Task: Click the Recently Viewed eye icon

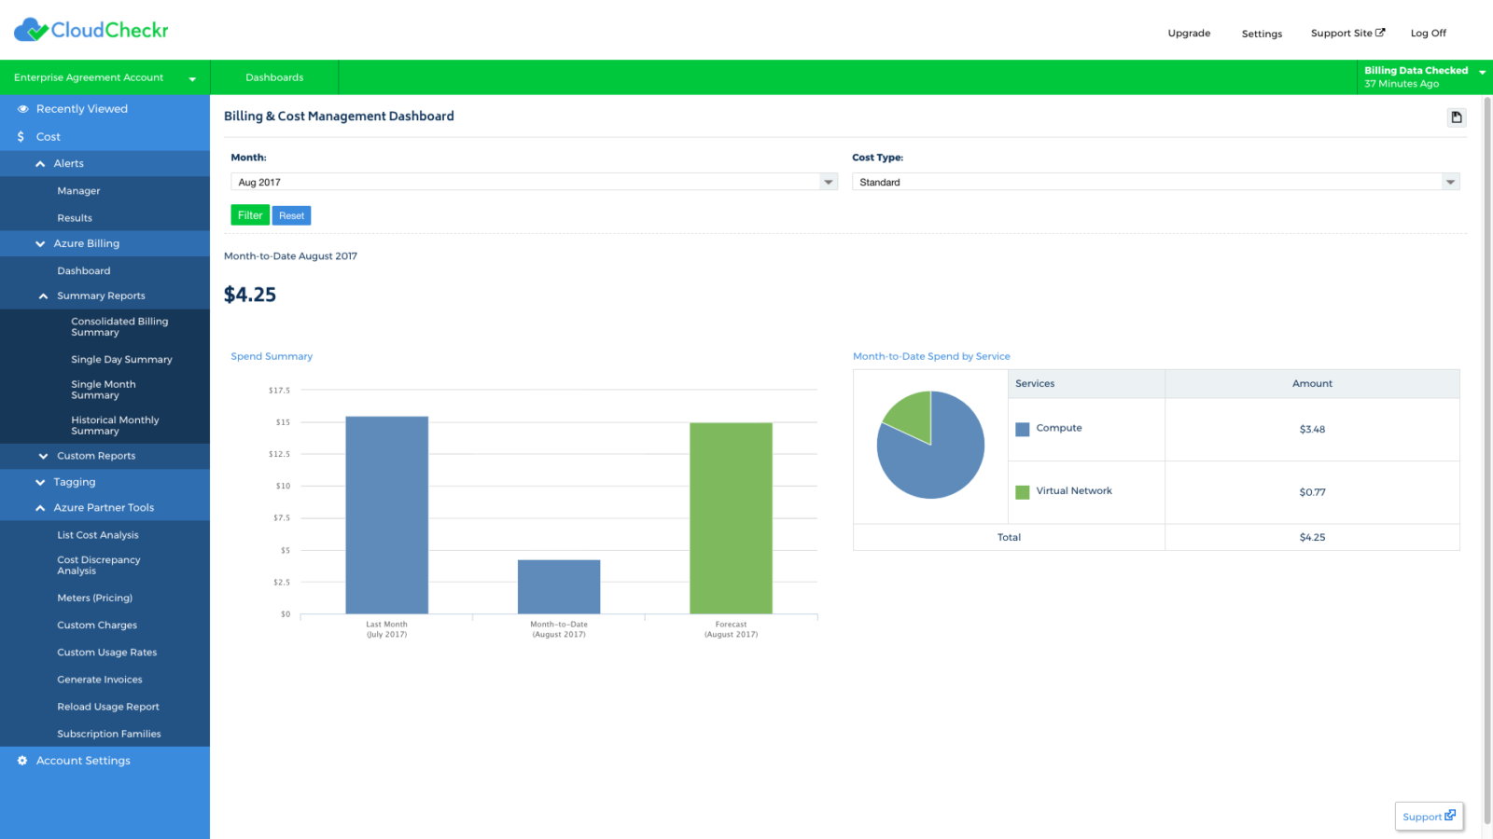Action: point(22,109)
